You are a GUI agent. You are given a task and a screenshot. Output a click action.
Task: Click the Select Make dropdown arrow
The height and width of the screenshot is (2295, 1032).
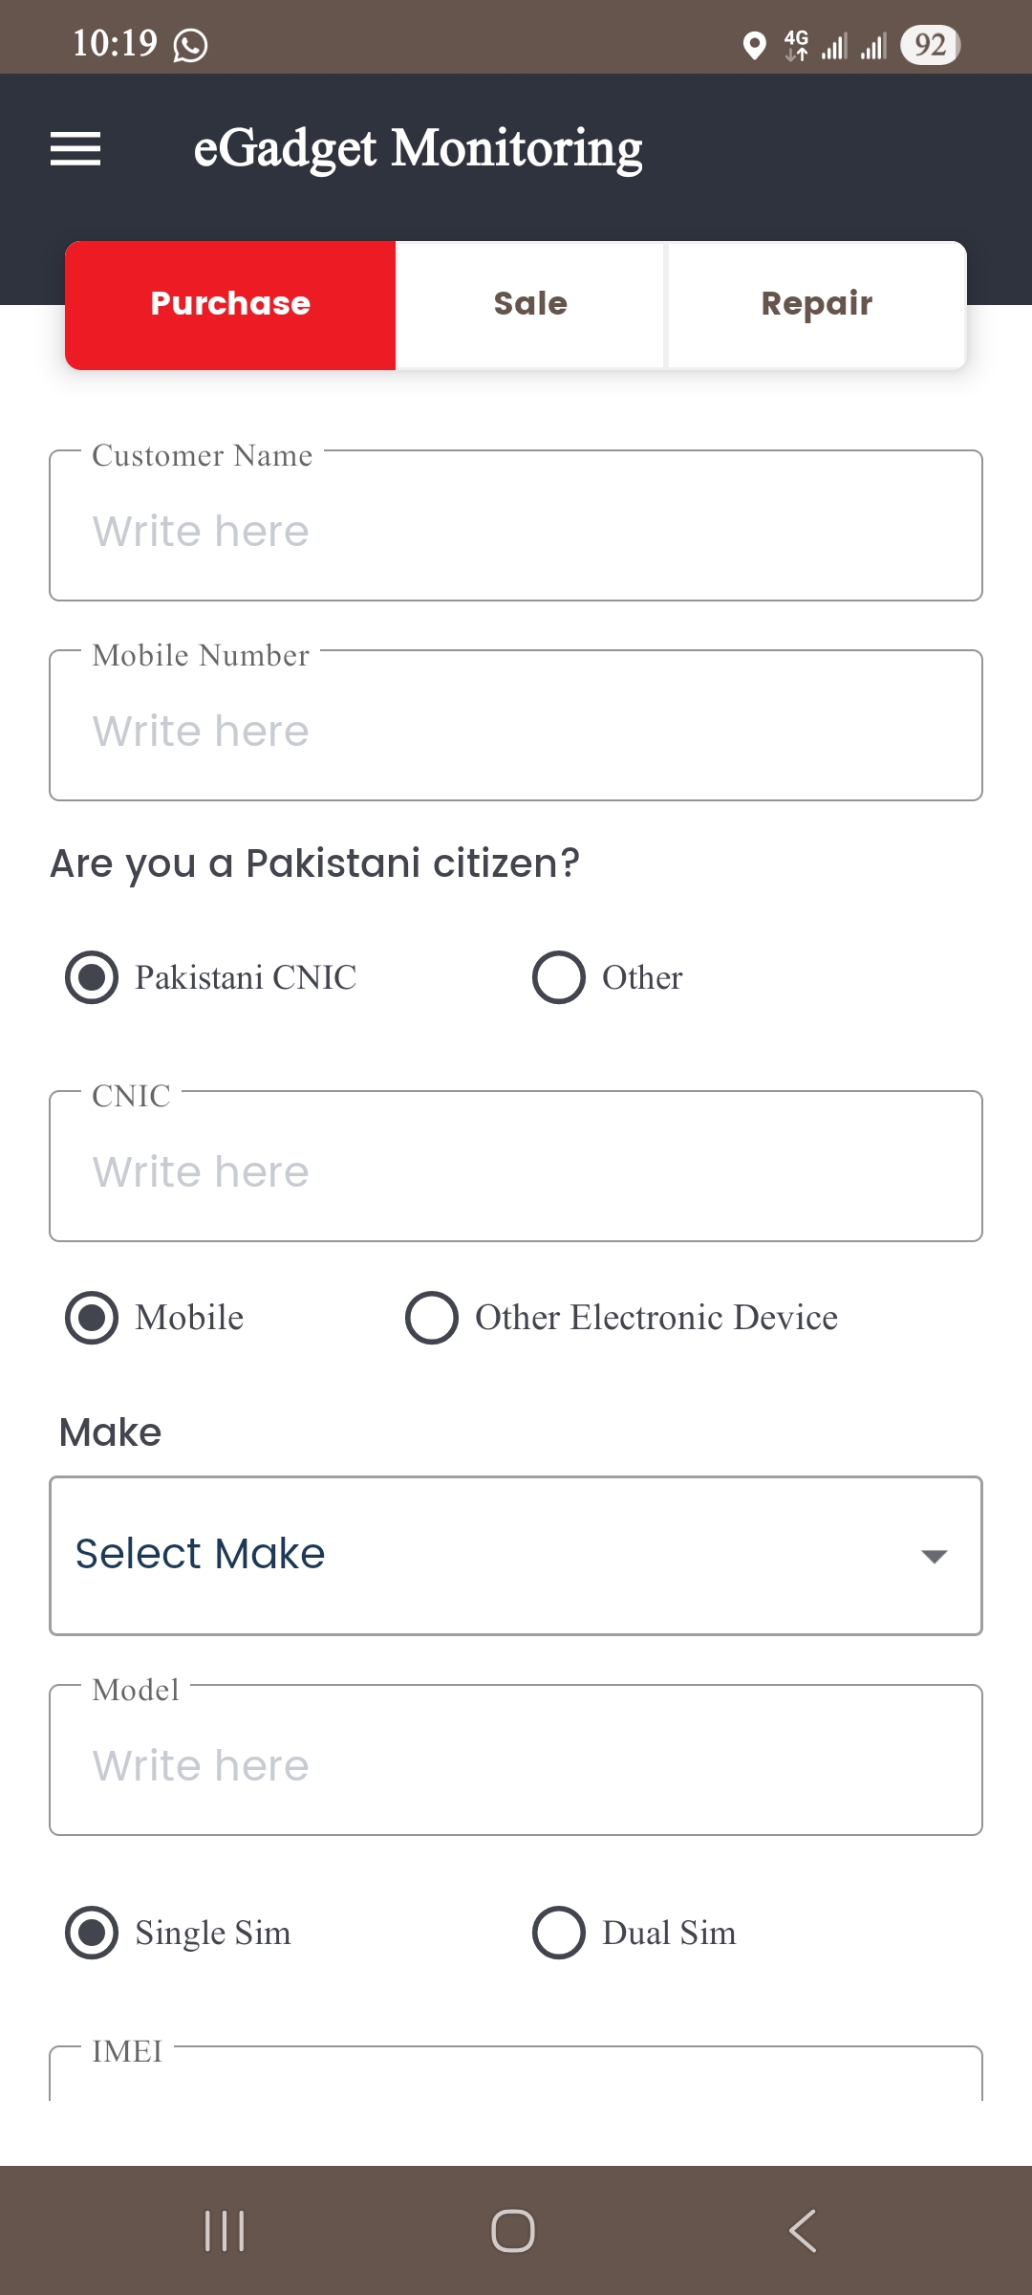coord(934,1556)
